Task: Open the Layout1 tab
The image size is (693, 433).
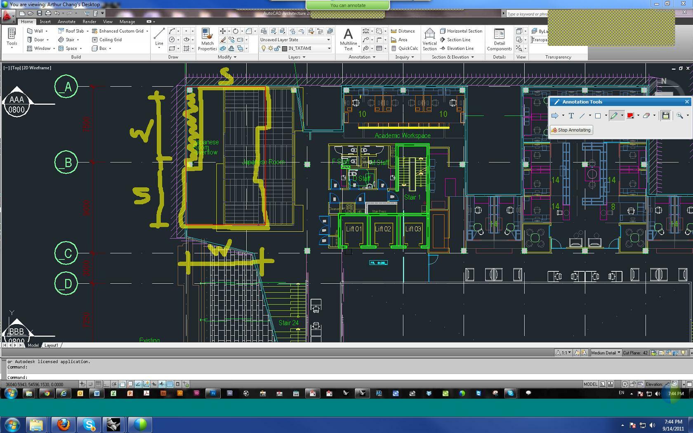Action: pyautogui.click(x=51, y=345)
